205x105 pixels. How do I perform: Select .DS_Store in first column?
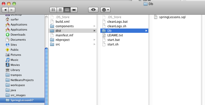pos(73,17)
